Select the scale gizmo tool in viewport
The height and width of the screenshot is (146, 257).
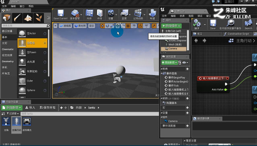(x=112, y=26)
